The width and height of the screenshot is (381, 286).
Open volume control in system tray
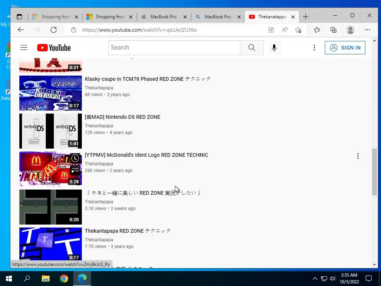click(333, 279)
